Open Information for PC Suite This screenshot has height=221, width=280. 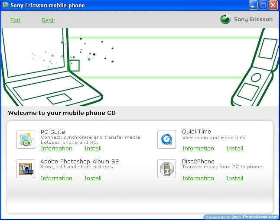[56, 149]
